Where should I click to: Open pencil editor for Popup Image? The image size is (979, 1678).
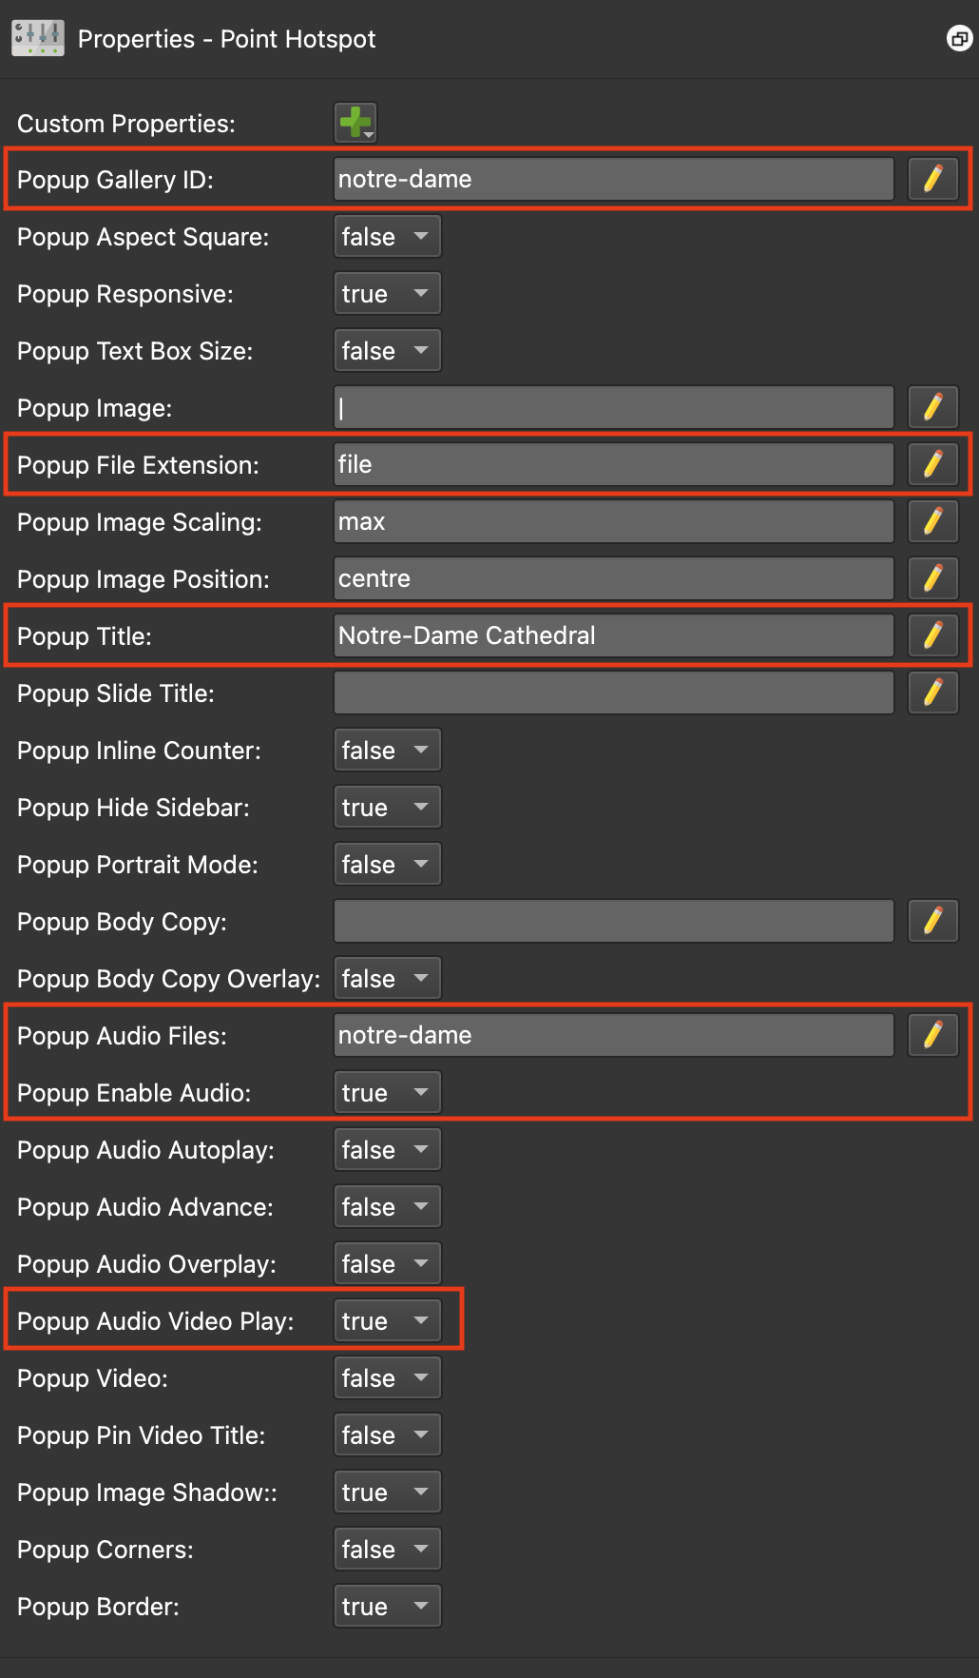[x=932, y=407]
